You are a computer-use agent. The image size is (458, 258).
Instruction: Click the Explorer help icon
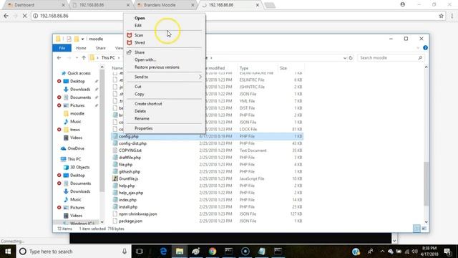coord(425,48)
